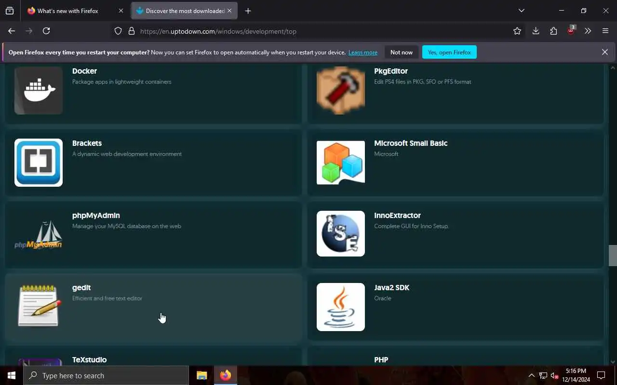This screenshot has width=617, height=385.
Task: Open the PHP title link
Action: [x=381, y=359]
